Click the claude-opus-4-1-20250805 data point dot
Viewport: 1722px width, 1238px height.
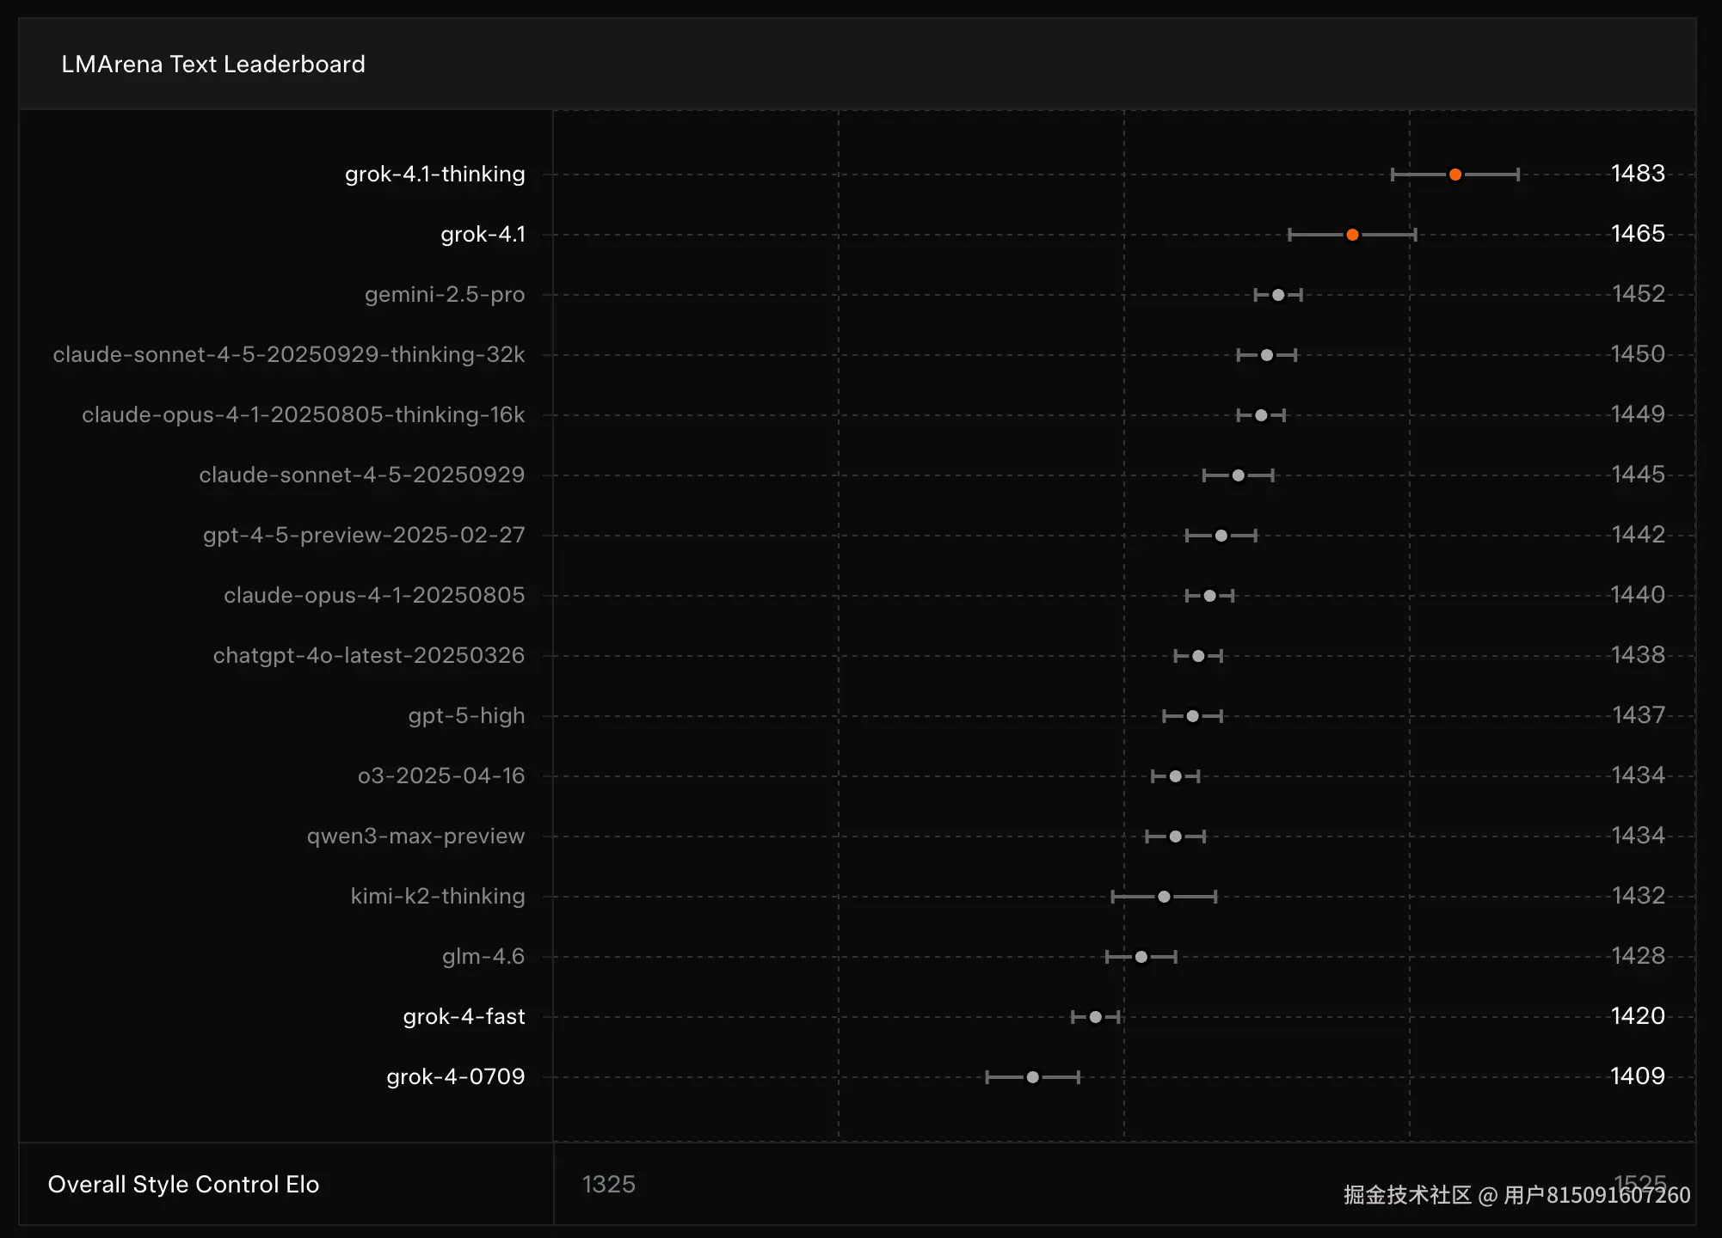coord(1209,596)
